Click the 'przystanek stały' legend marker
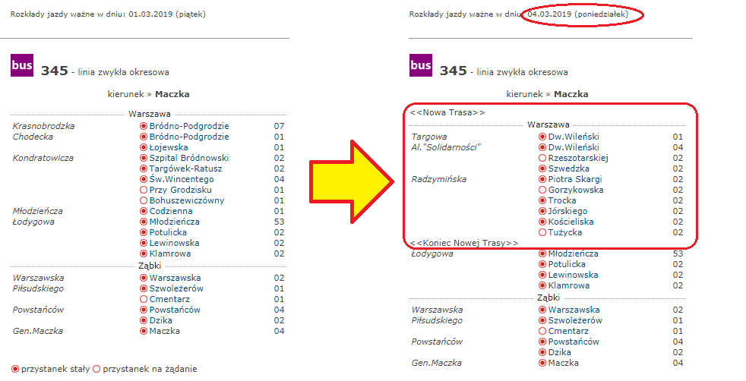 pyautogui.click(x=16, y=369)
